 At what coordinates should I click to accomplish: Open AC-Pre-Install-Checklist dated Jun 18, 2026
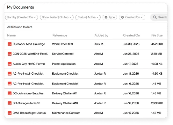point(28,74)
